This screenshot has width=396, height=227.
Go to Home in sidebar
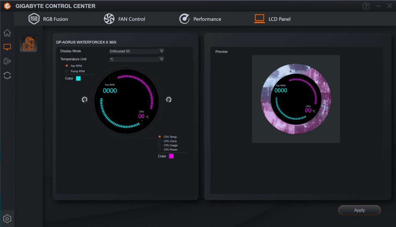click(x=7, y=33)
